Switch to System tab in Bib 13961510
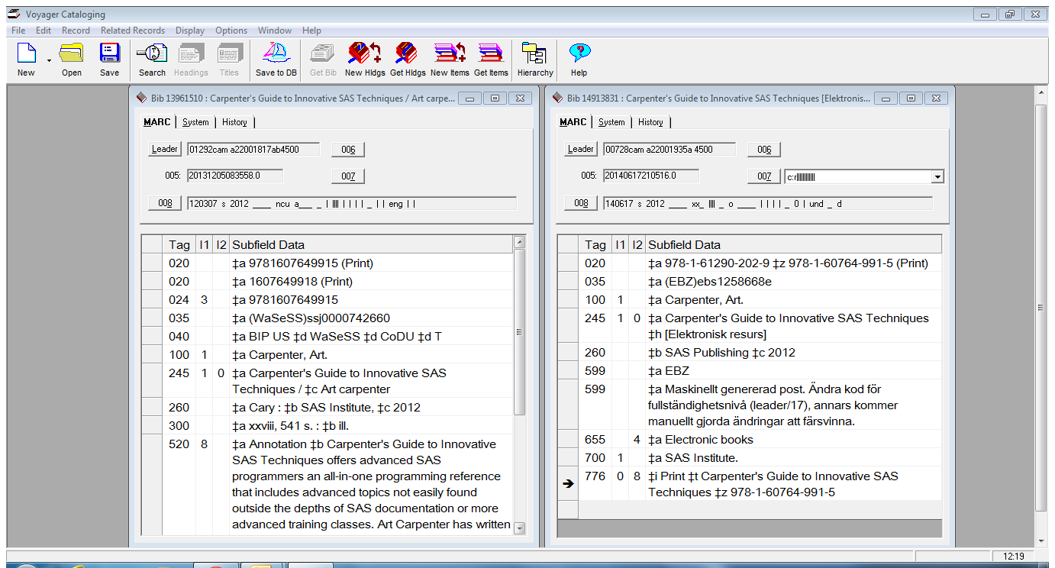Image resolution: width=1055 pixels, height=568 pixels. (195, 122)
